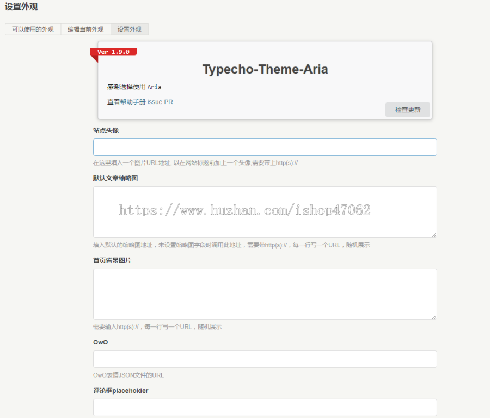The width and height of the screenshot is (490, 418).
Task: Click the 站点头像 label
Action: pos(106,130)
